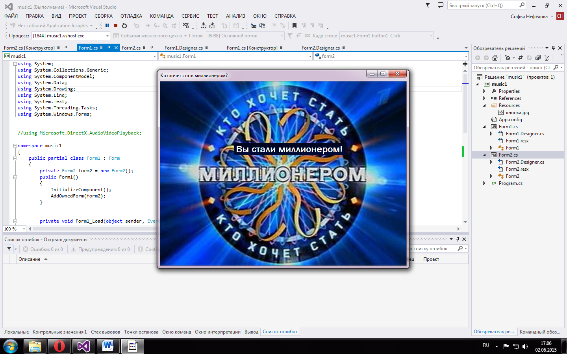Switch to the Form1.Designer.cs tab
The height and width of the screenshot is (354, 567).
(x=183, y=48)
